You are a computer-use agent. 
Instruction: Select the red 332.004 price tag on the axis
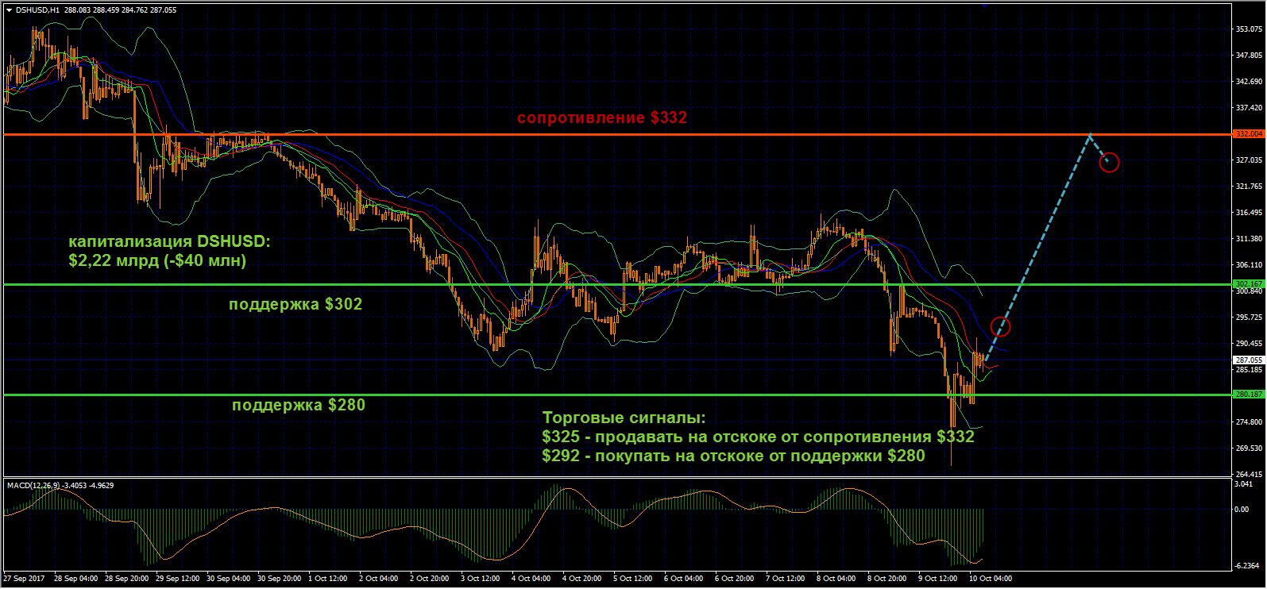pyautogui.click(x=1249, y=134)
